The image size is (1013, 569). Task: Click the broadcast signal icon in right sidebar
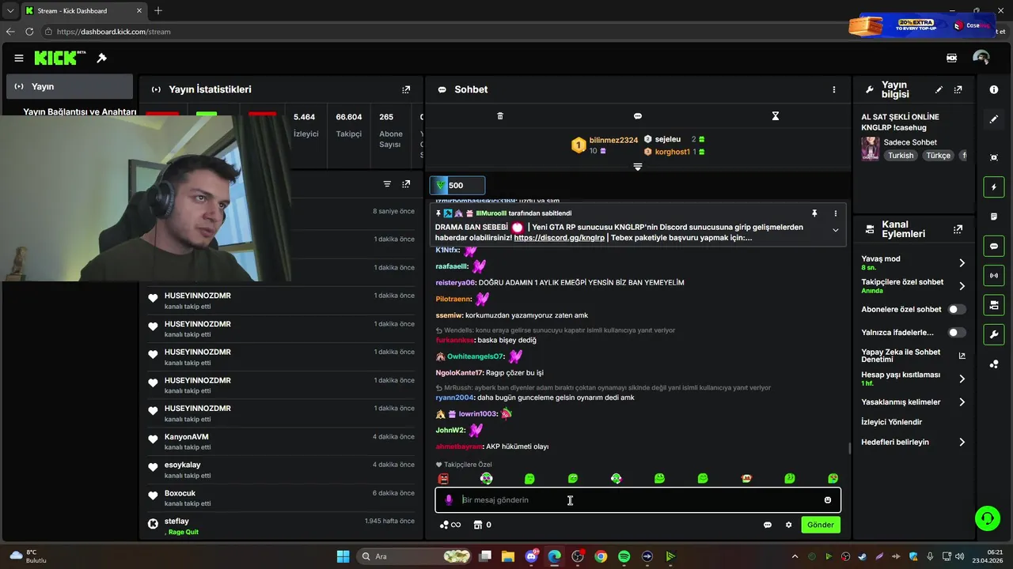(994, 275)
